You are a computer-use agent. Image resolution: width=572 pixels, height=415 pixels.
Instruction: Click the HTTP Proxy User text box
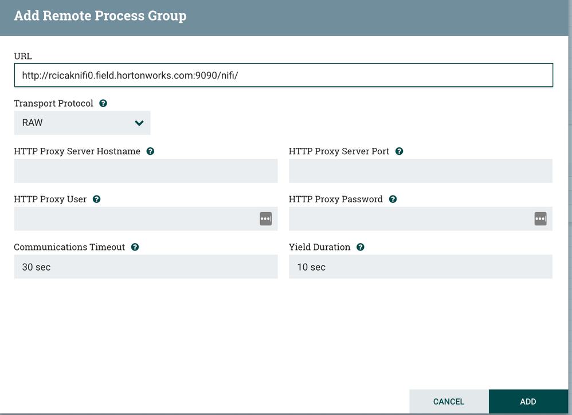135,219
